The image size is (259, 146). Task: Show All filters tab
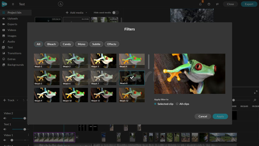pos(38,44)
